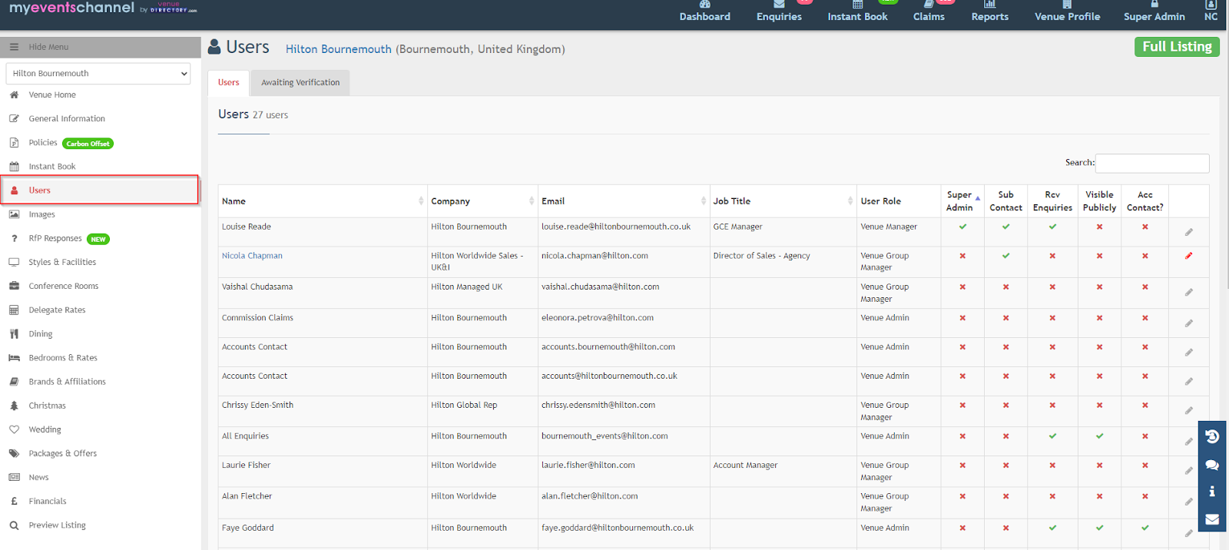The height and width of the screenshot is (550, 1229).
Task: Open chat bubbles icon in floating panel
Action: tap(1212, 465)
